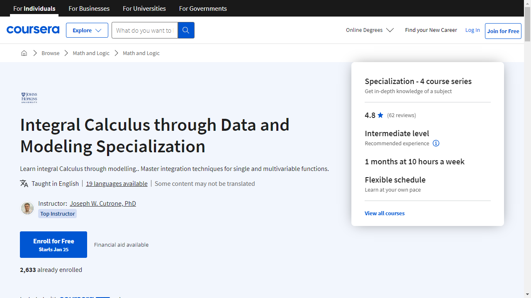Viewport: 531px width, 298px height.
Task: Click the translation language icon
Action: (24, 183)
